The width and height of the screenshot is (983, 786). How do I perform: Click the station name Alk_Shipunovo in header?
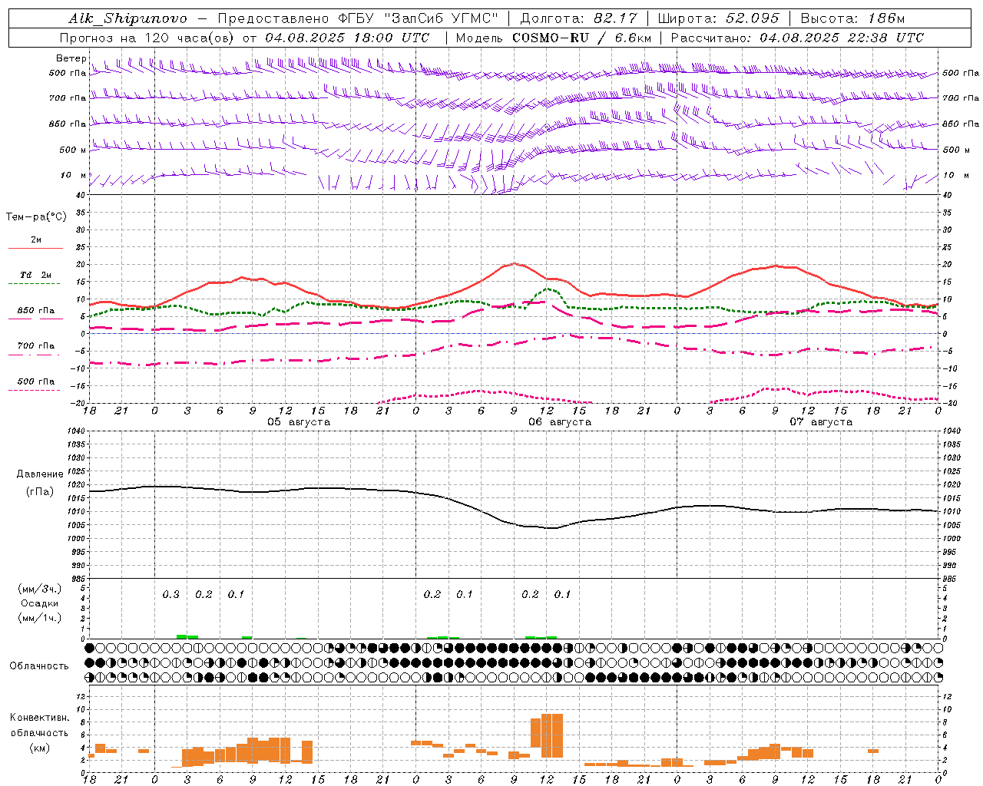tap(127, 18)
